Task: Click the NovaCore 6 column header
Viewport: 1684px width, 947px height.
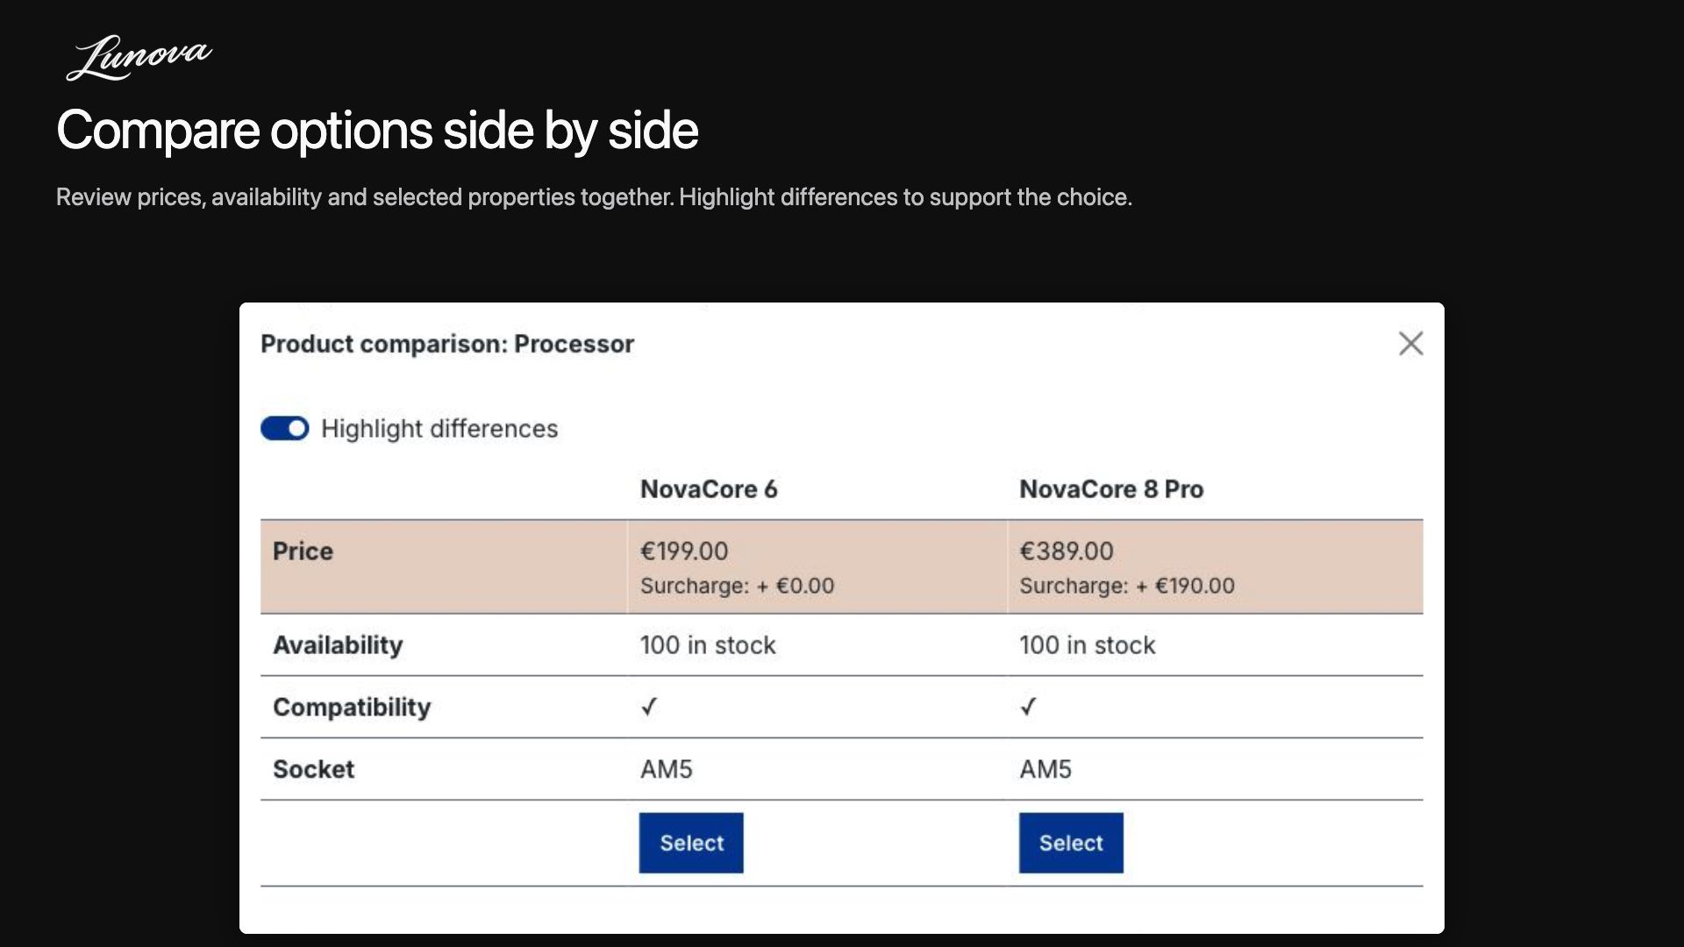Action: [709, 489]
